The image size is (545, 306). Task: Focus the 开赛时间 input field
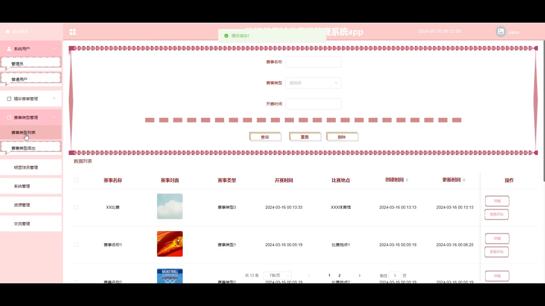click(x=313, y=104)
